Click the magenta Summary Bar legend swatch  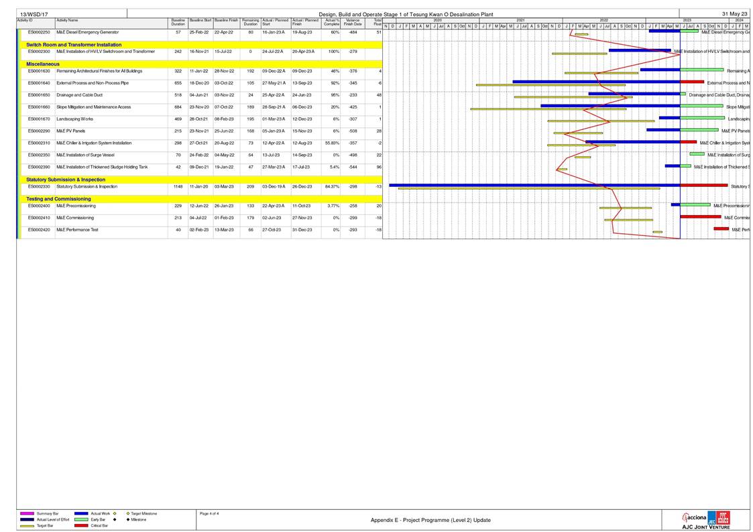[27, 513]
